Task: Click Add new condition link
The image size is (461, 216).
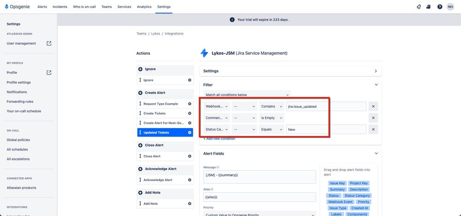Action: click(219, 139)
